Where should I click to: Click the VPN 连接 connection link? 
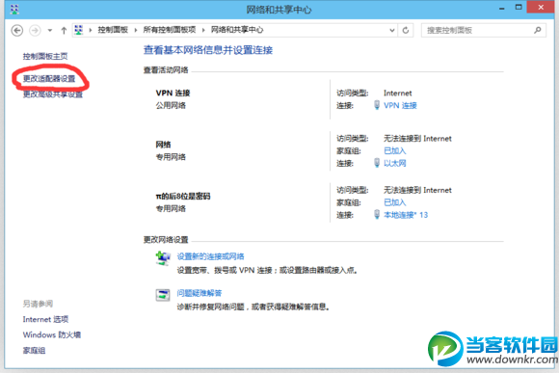[x=400, y=105]
